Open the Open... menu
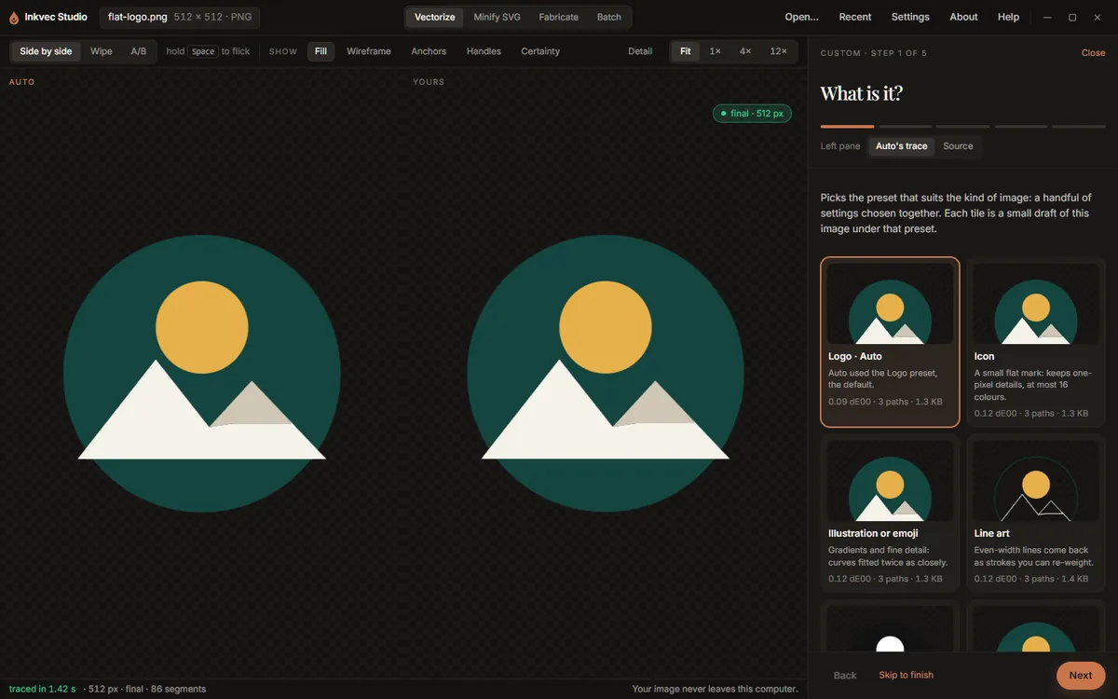1118x699 pixels. click(x=802, y=17)
